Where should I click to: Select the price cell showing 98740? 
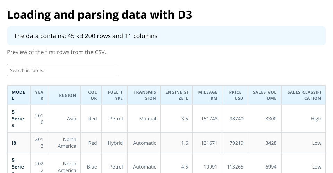tap(236, 119)
